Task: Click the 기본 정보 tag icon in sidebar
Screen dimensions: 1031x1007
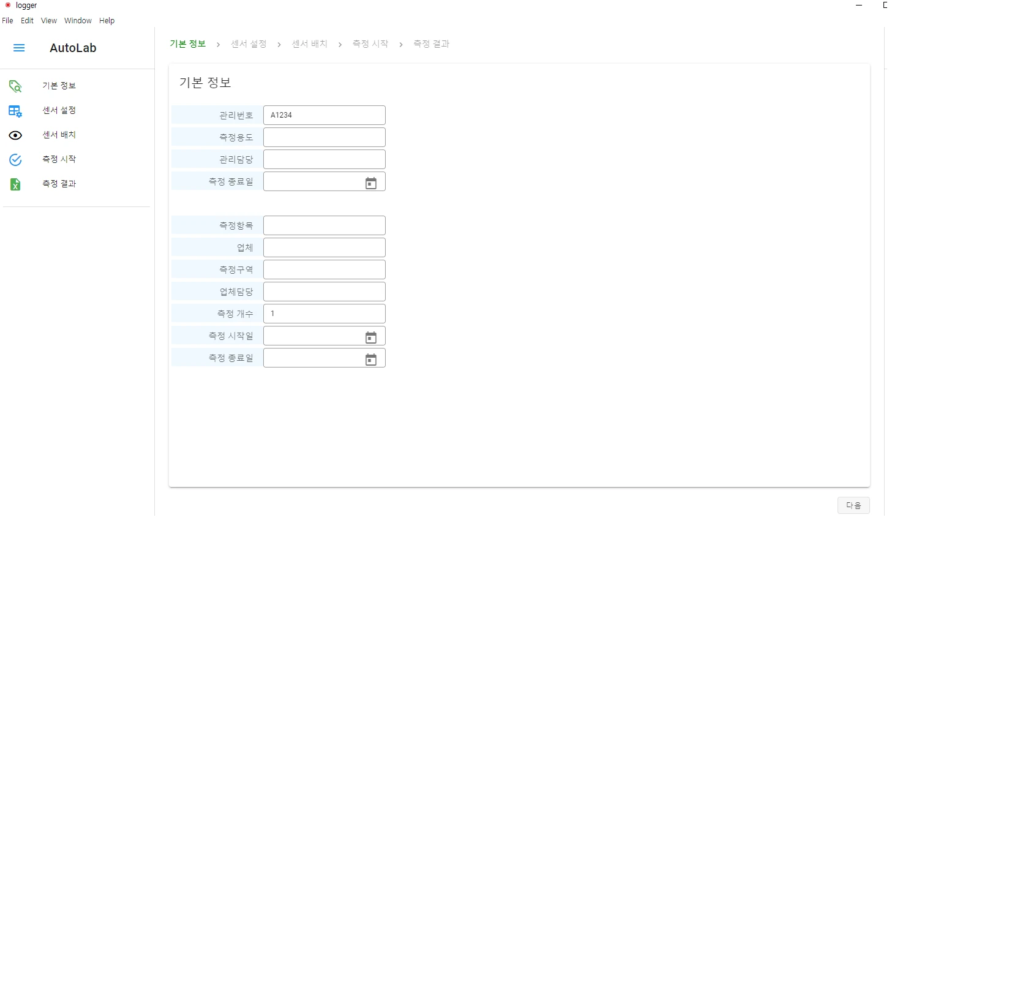Action: pos(15,86)
